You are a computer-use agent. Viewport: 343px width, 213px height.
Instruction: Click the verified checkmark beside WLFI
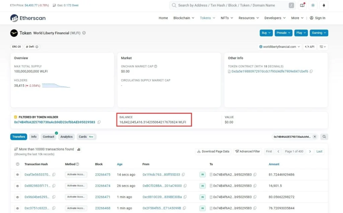[x=84, y=33]
